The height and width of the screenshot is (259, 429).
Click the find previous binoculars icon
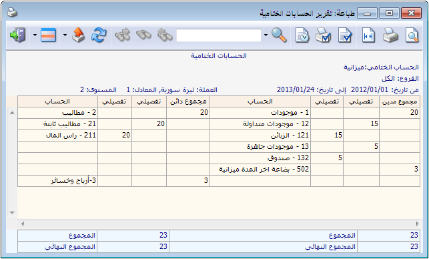click(x=165, y=35)
